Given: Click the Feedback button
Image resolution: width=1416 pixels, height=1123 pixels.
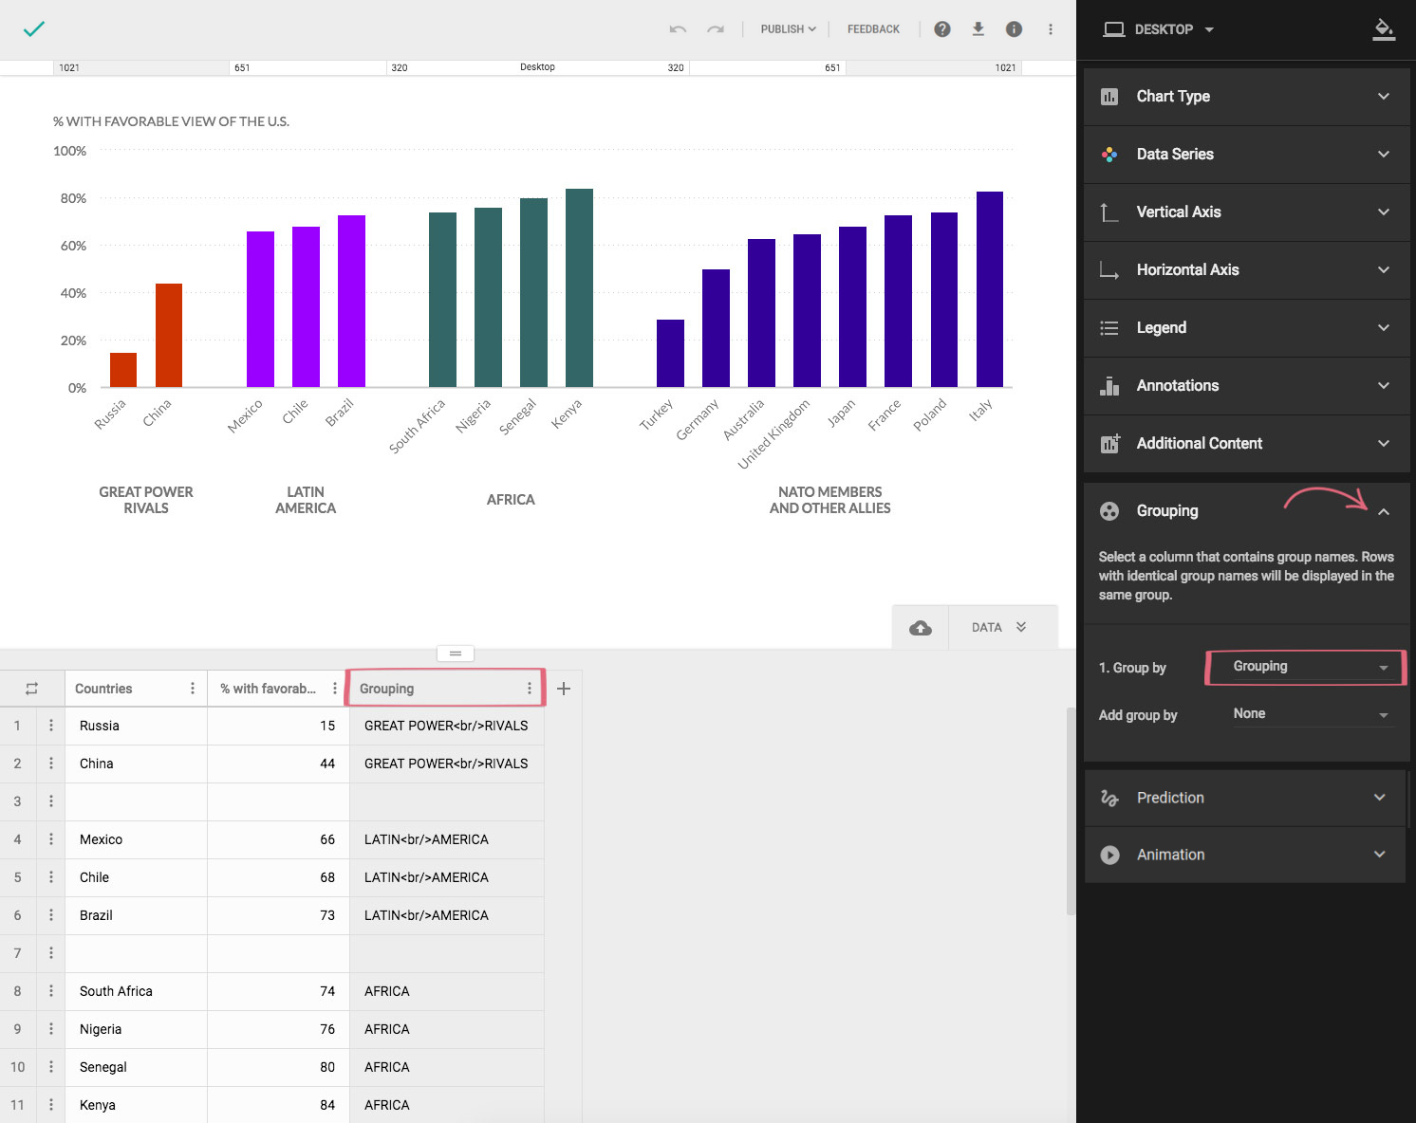Looking at the screenshot, I should 873,29.
